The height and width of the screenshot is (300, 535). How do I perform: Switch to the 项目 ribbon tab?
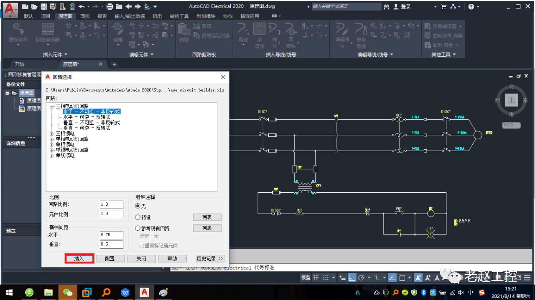click(x=46, y=16)
